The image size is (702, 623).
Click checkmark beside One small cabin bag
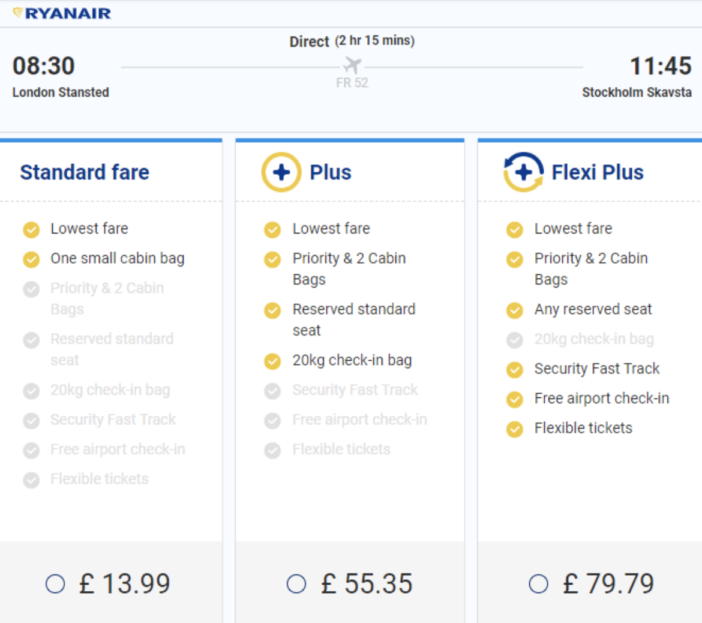31,259
